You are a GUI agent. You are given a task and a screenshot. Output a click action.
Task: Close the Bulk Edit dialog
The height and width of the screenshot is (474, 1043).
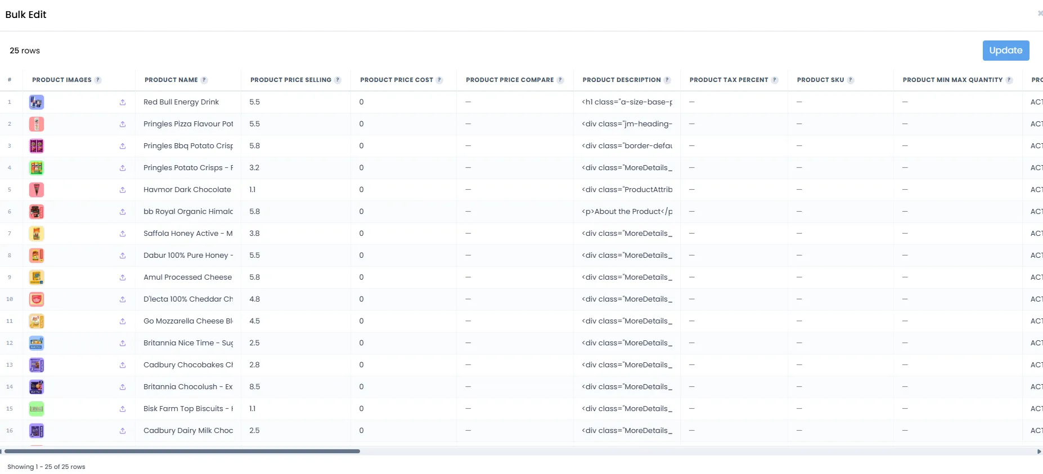pyautogui.click(x=1040, y=13)
